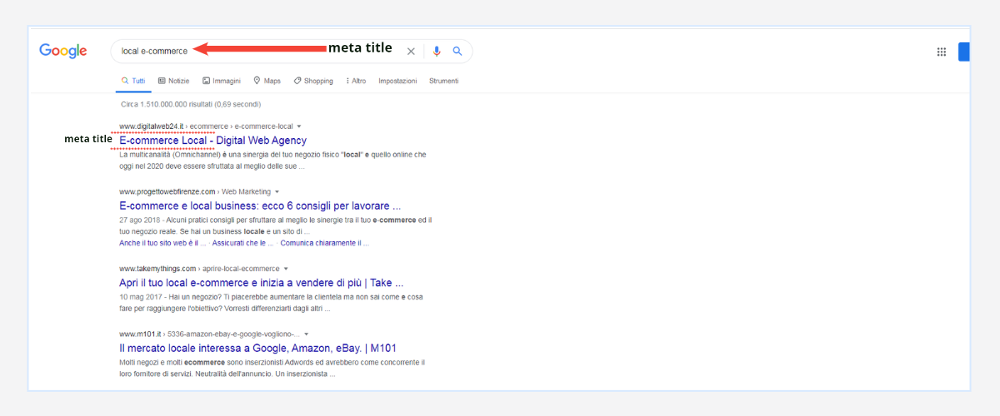Open the Shopping tab
Viewport: 1000px width, 416px height.
313,81
